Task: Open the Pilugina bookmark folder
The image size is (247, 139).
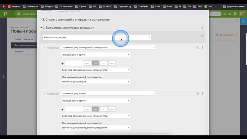Action: click(47, 7)
